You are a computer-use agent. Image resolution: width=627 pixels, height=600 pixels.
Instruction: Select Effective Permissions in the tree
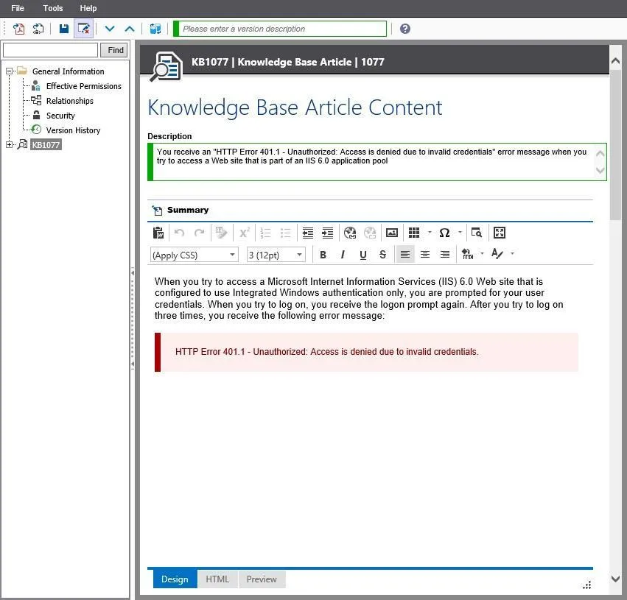click(83, 86)
